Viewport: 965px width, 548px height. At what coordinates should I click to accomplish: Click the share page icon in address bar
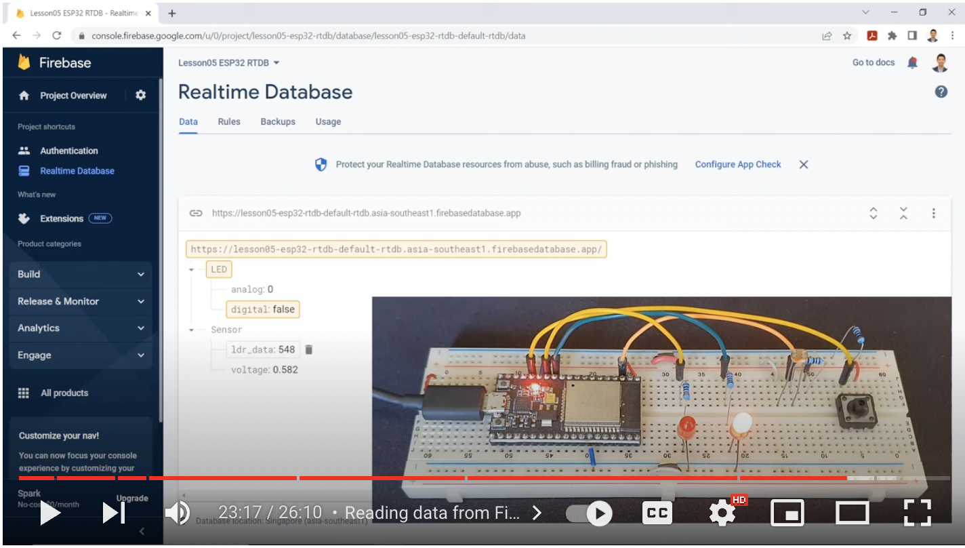tap(827, 36)
